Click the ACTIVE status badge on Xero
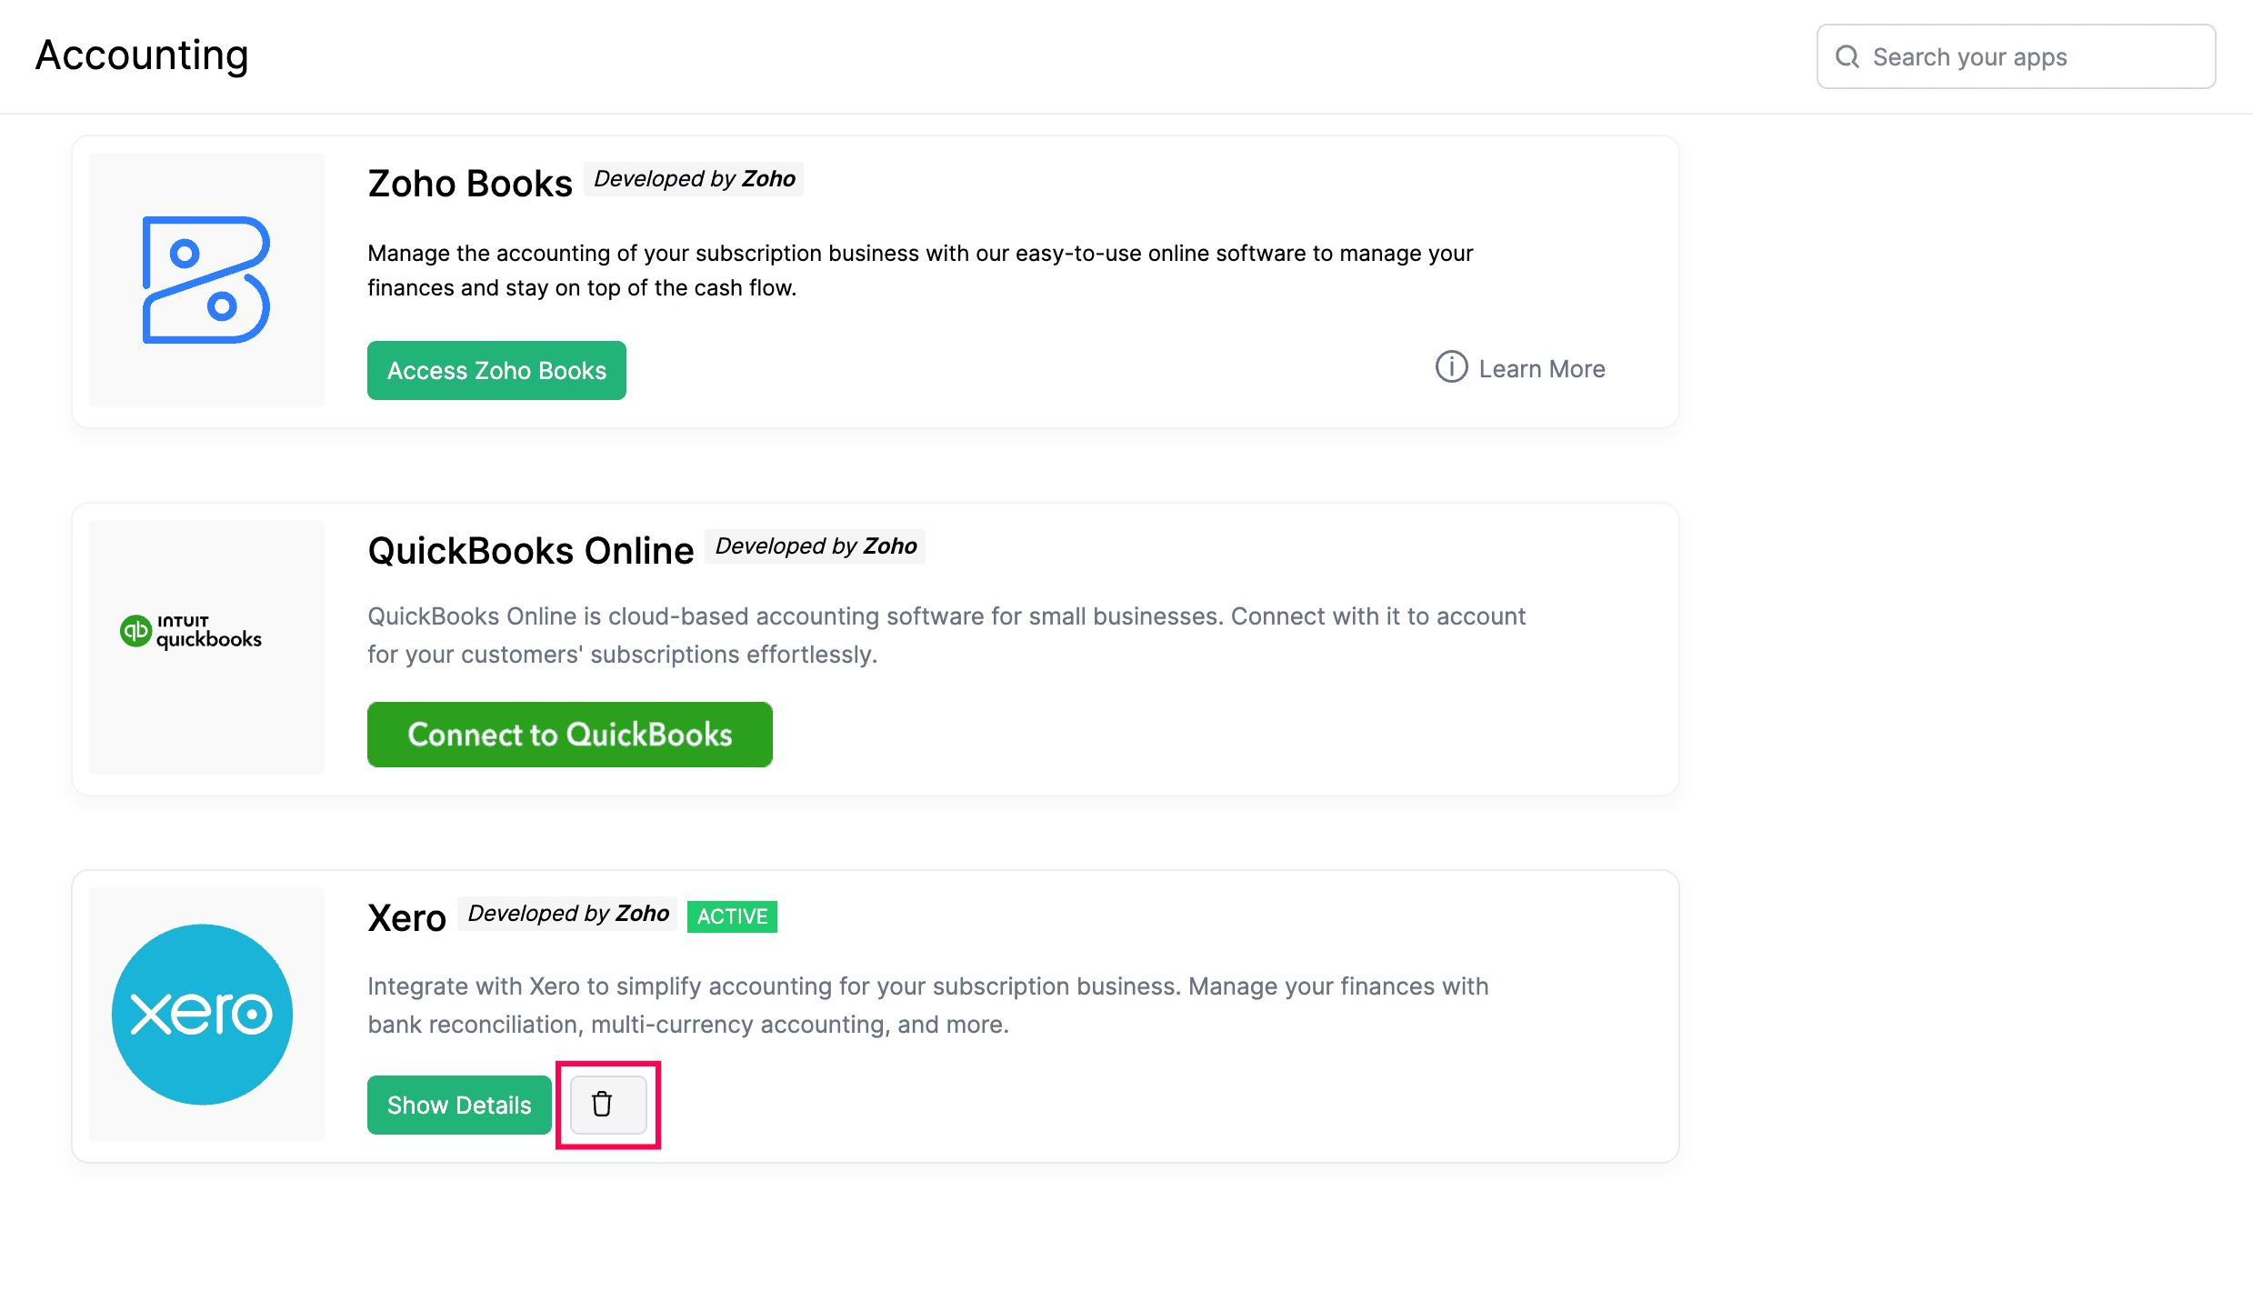This screenshot has height=1291, width=2253. click(x=732, y=916)
